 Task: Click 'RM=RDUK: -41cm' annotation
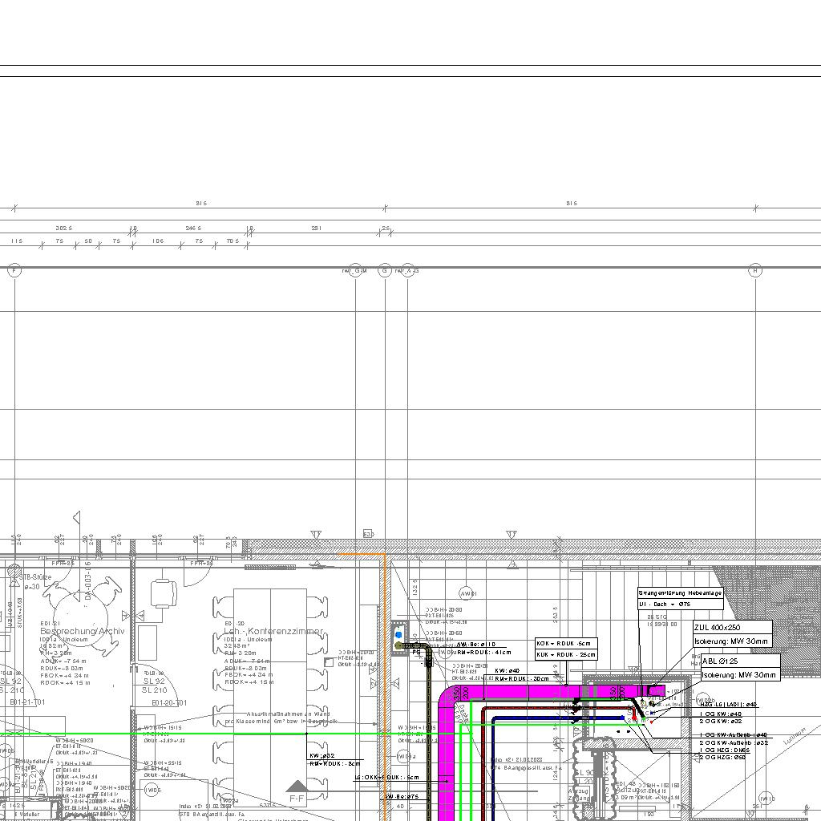(484, 653)
